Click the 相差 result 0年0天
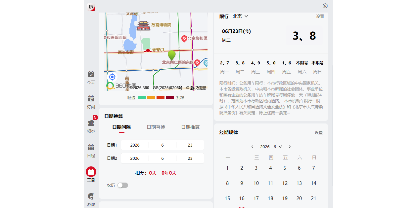This screenshot has width=417, height=208. point(169,173)
